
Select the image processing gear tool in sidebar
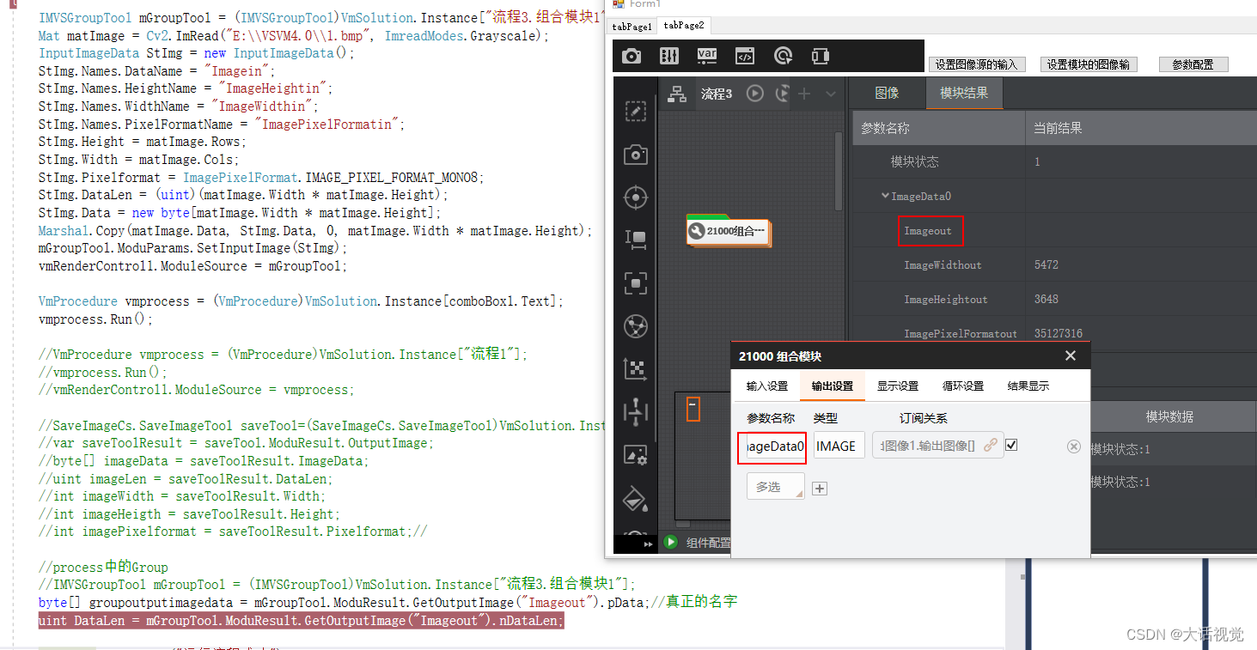[x=635, y=455]
